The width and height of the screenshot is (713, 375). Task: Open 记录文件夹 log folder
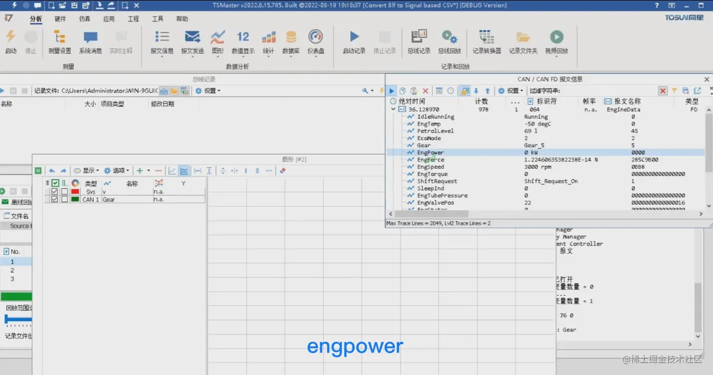pyautogui.click(x=523, y=41)
